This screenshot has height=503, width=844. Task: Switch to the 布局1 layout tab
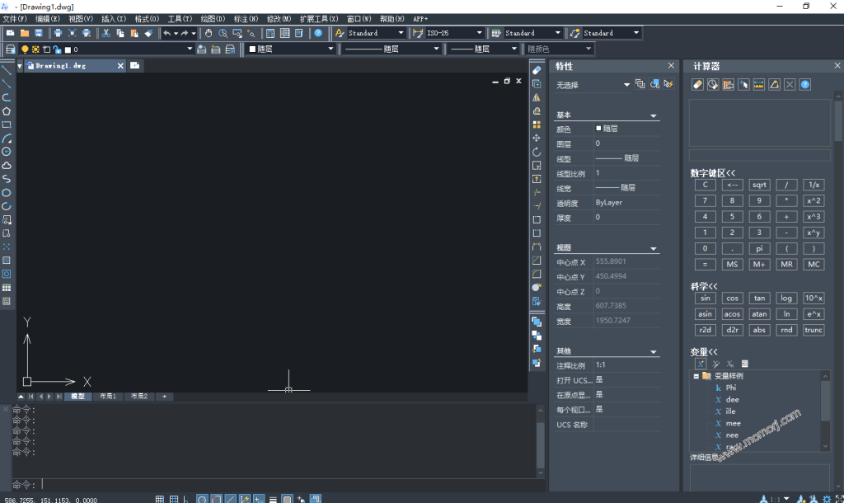tap(108, 397)
